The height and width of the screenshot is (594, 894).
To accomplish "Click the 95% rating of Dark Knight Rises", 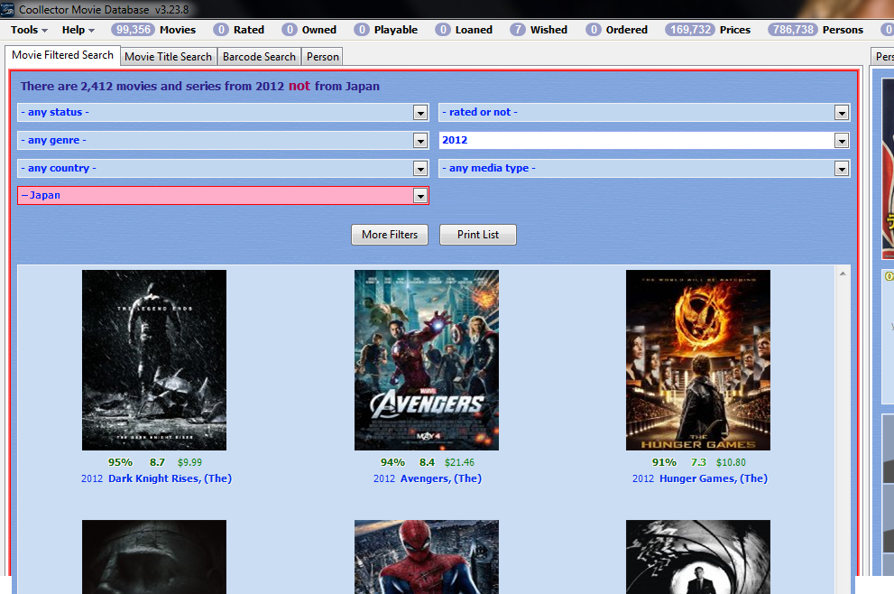I will [120, 462].
